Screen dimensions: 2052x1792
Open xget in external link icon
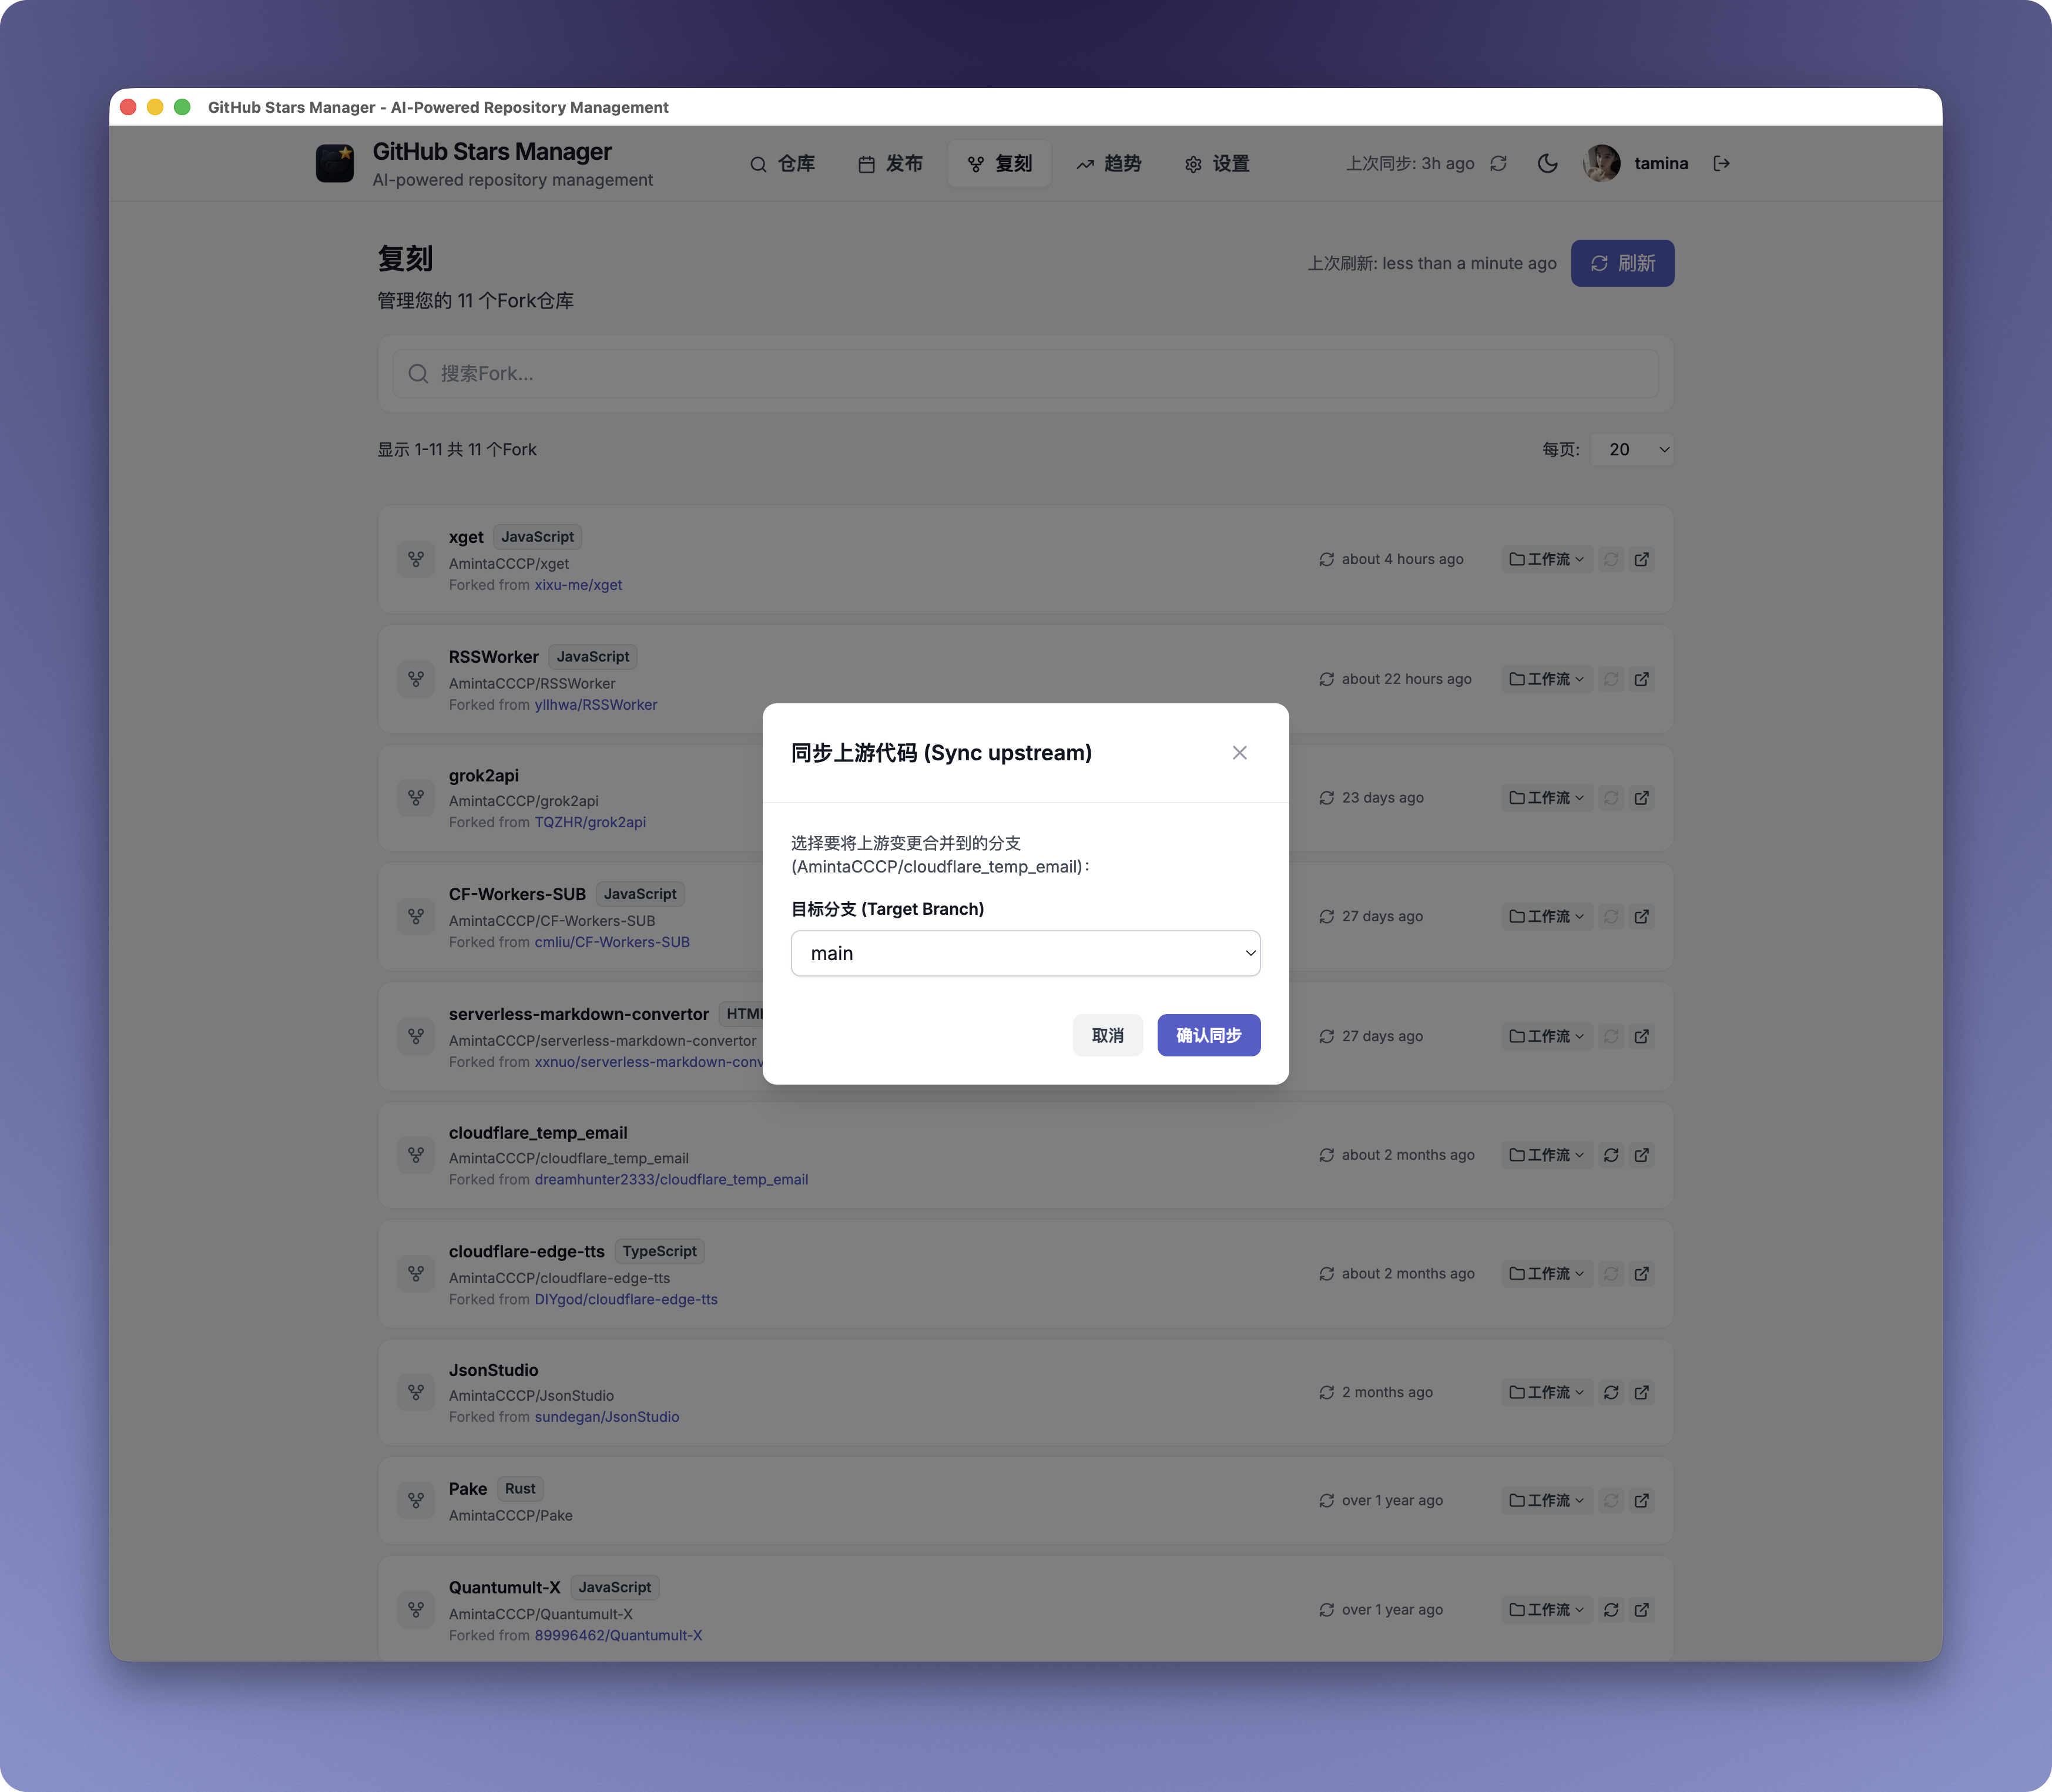click(1641, 560)
